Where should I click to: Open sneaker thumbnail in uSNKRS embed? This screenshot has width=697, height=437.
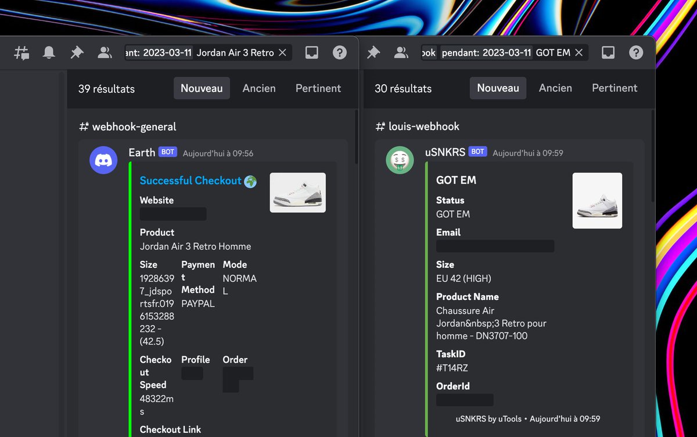pyautogui.click(x=597, y=200)
